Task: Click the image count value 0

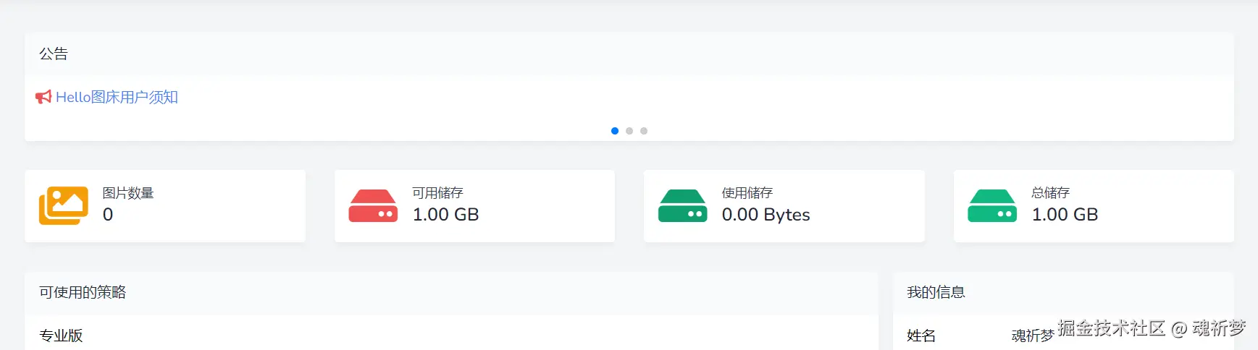Action: [108, 215]
